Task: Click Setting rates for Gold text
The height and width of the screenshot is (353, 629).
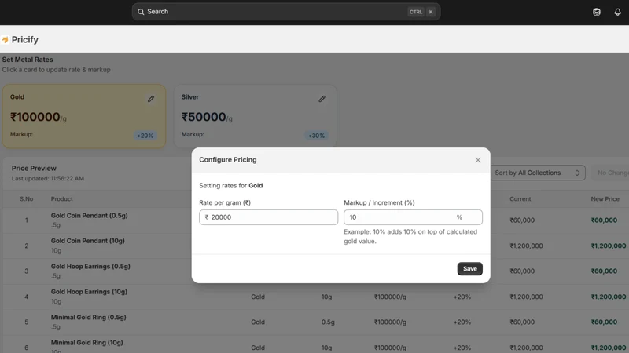Action: point(230,186)
